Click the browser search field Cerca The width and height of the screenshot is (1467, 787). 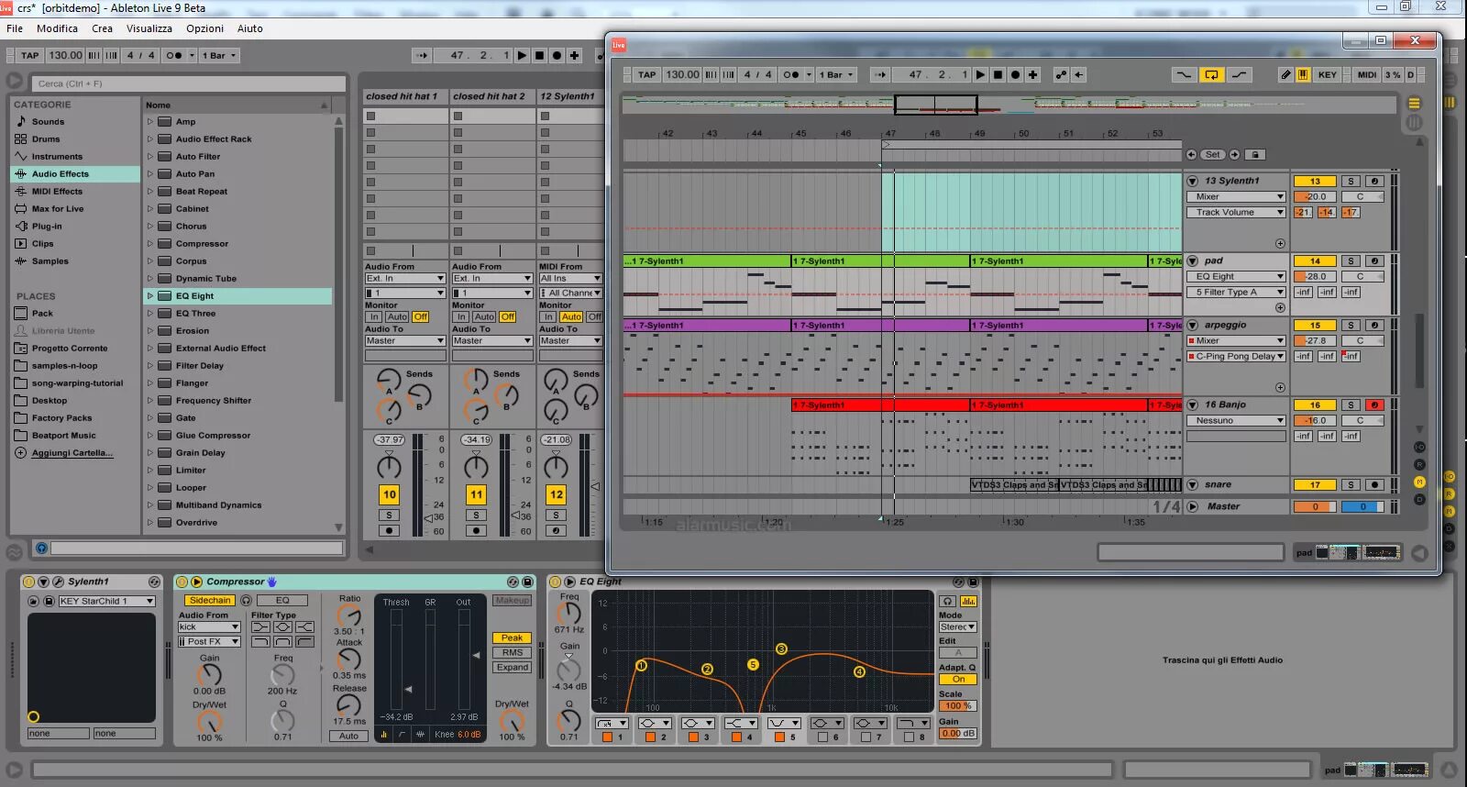coord(189,83)
